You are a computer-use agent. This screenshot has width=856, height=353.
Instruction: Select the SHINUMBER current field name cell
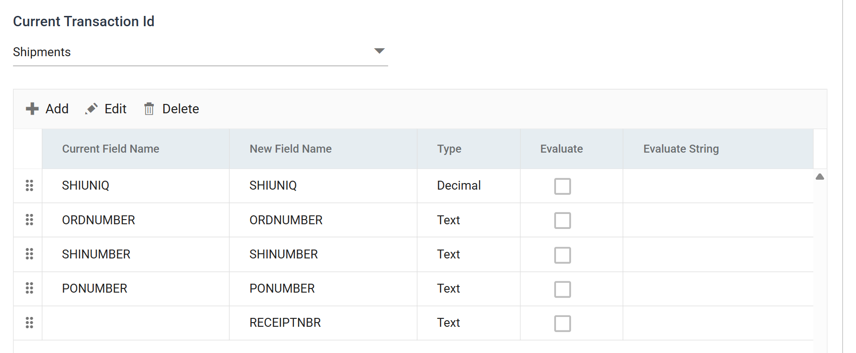[x=136, y=254]
